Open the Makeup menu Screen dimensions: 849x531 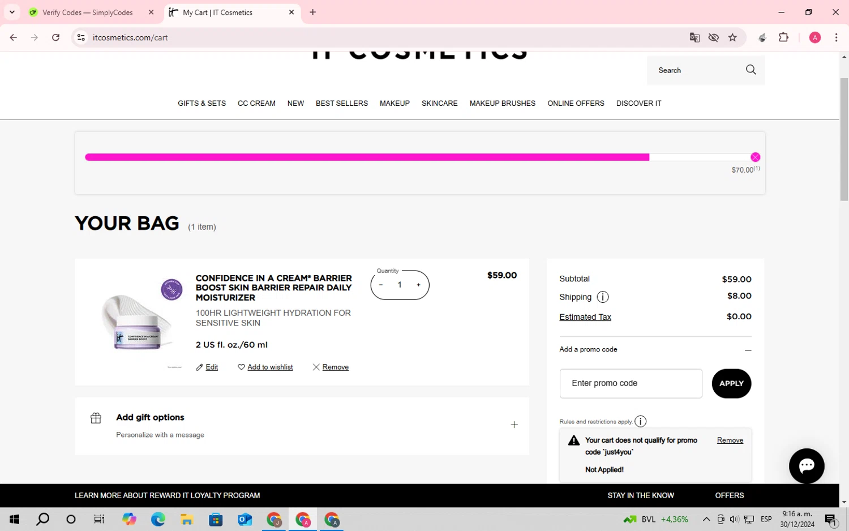coord(395,103)
